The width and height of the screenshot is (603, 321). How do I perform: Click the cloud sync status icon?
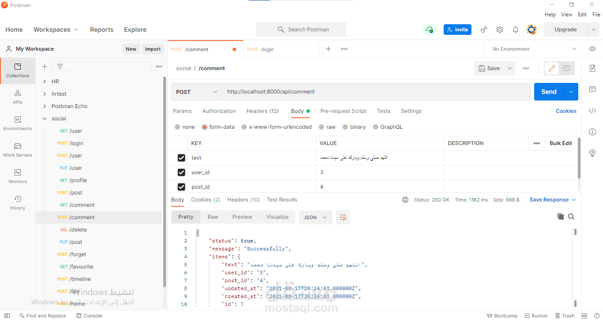429,30
